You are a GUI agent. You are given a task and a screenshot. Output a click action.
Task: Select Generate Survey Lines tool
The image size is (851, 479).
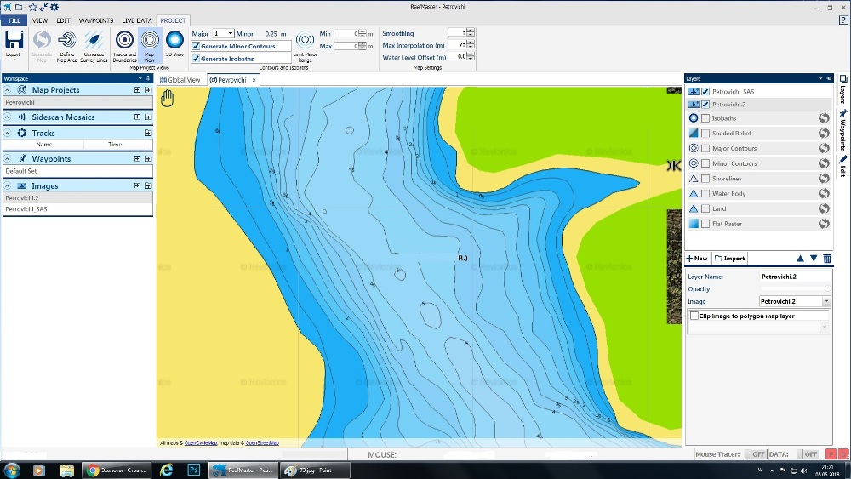[x=94, y=41]
